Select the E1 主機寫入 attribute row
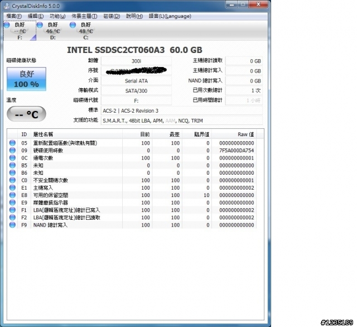This screenshot has height=327, width=357. click(132, 188)
